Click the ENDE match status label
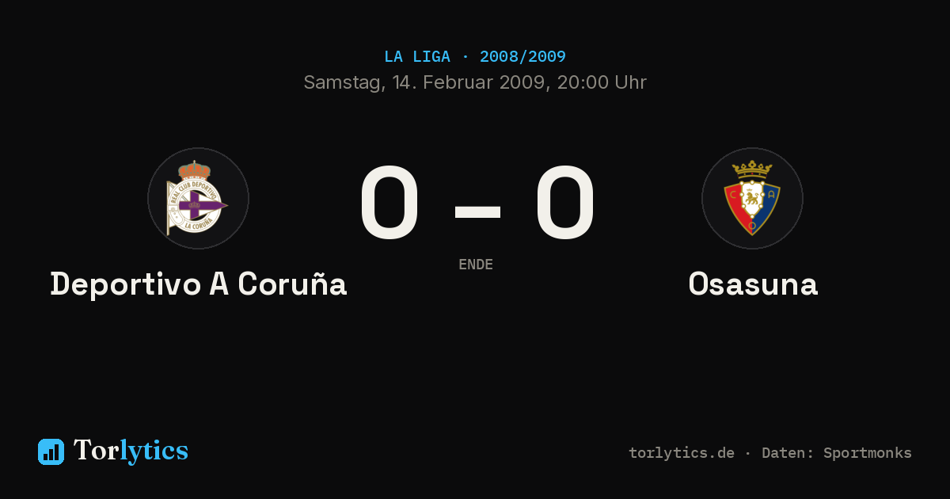The width and height of the screenshot is (950, 499). [476, 265]
